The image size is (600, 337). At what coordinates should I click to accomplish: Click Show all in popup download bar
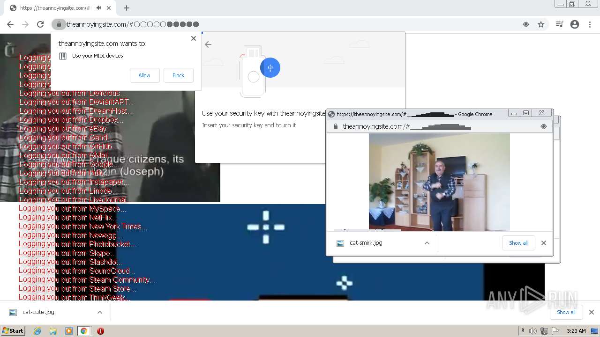point(518,243)
